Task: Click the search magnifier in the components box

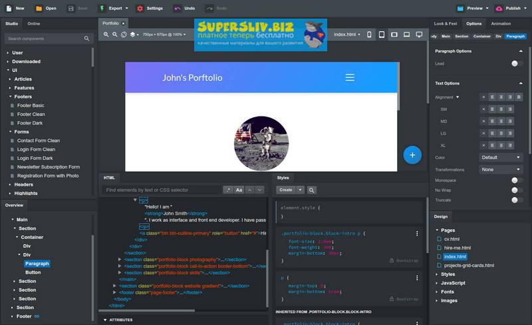Action: [87, 39]
